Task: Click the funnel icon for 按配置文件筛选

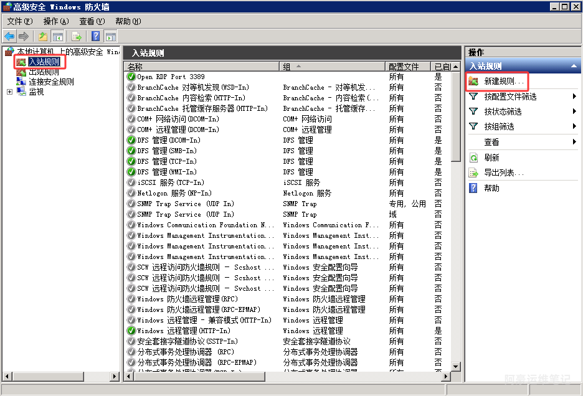Action: 473,97
